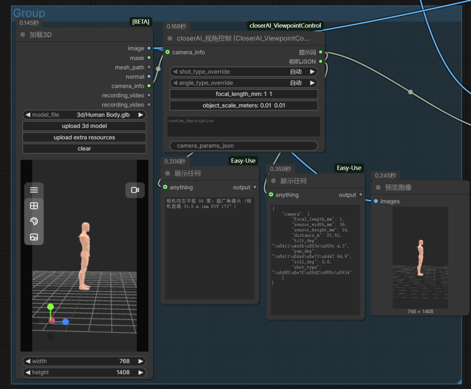The width and height of the screenshot is (471, 389).
Task: Collapse the 加载3D node via its dot
Action: click(x=23, y=34)
